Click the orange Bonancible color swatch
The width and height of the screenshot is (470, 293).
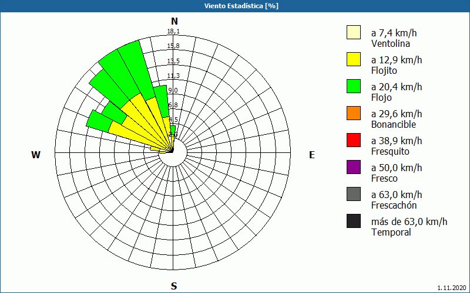pos(354,113)
